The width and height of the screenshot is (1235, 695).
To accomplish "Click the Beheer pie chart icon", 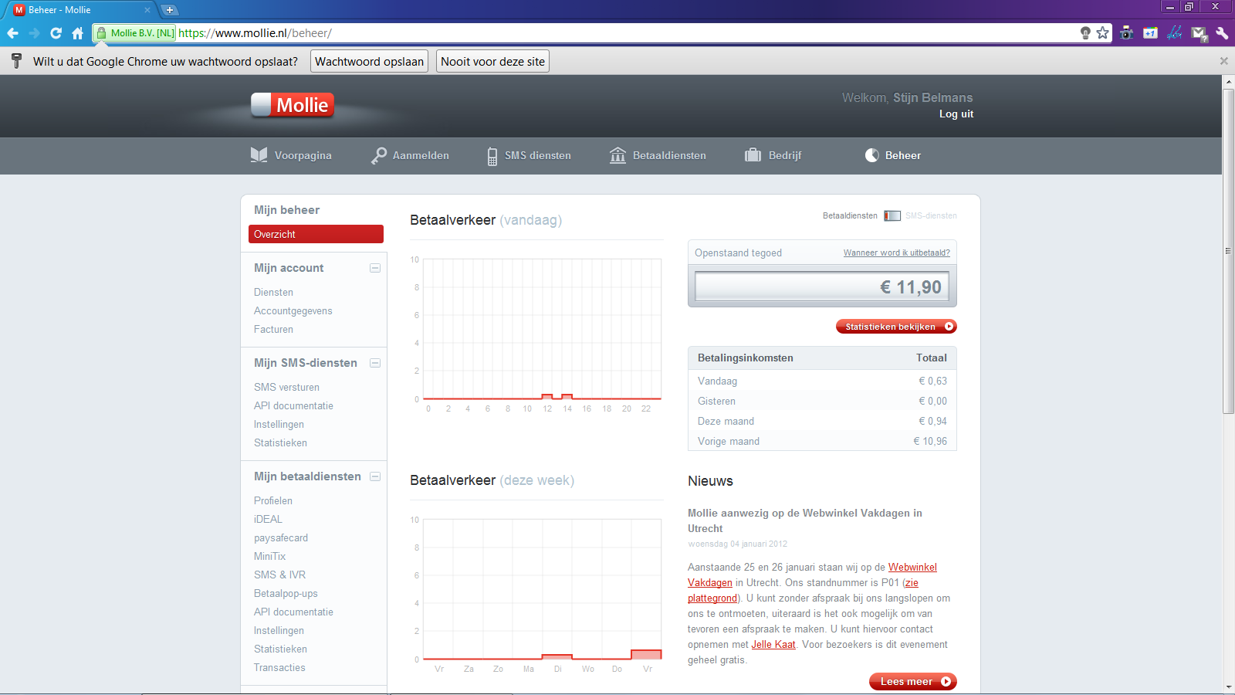I will (x=872, y=155).
